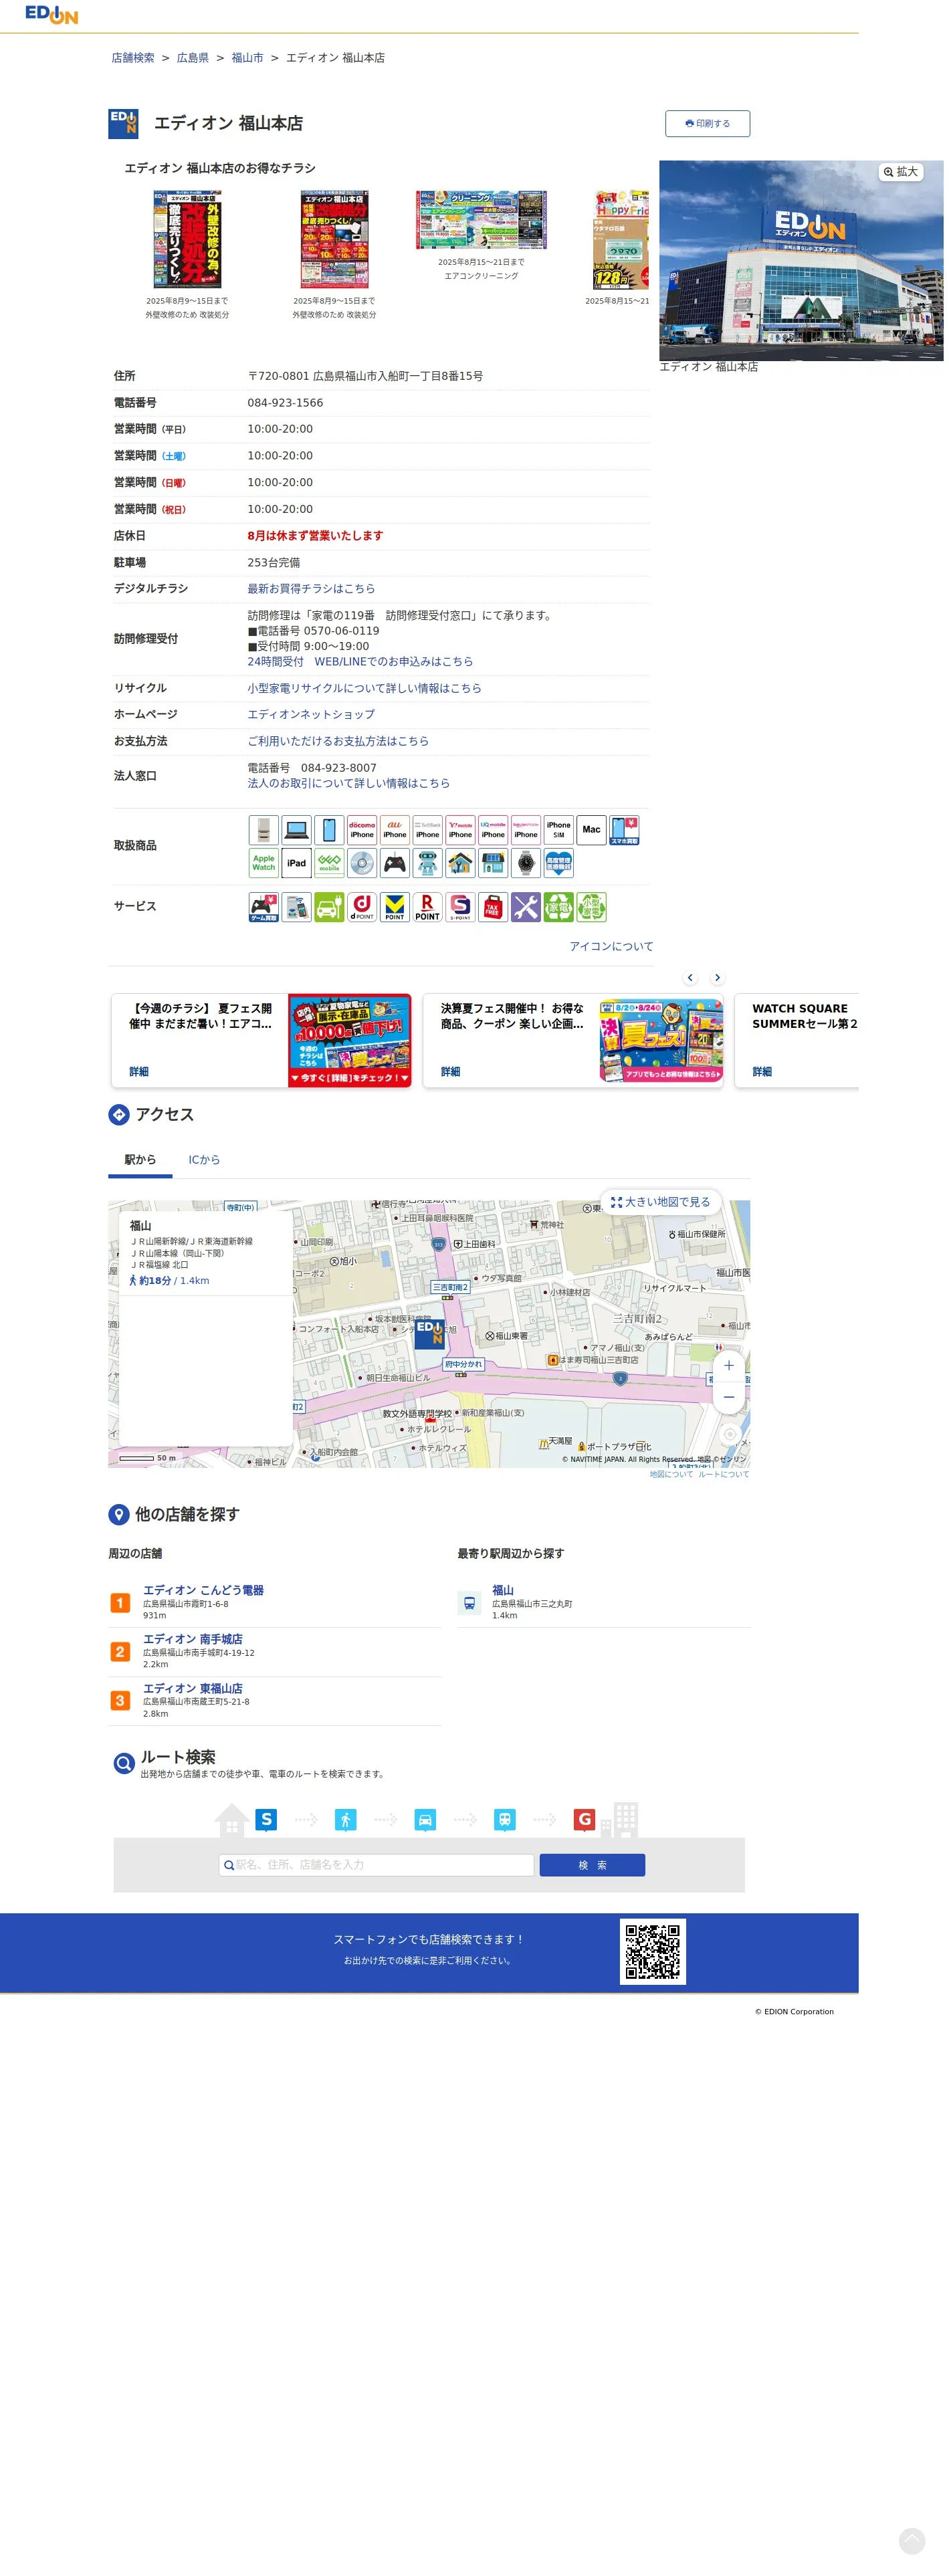Click the SoftBank iPhone product icon
The image size is (949, 2576).
(427, 830)
